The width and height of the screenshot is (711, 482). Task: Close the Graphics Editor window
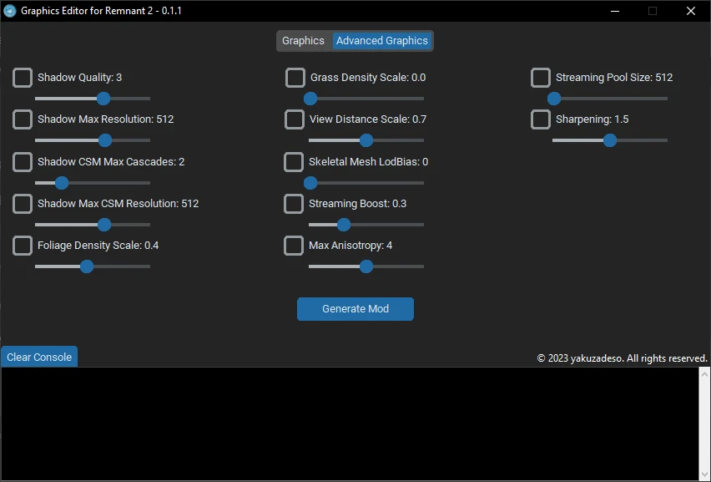691,11
